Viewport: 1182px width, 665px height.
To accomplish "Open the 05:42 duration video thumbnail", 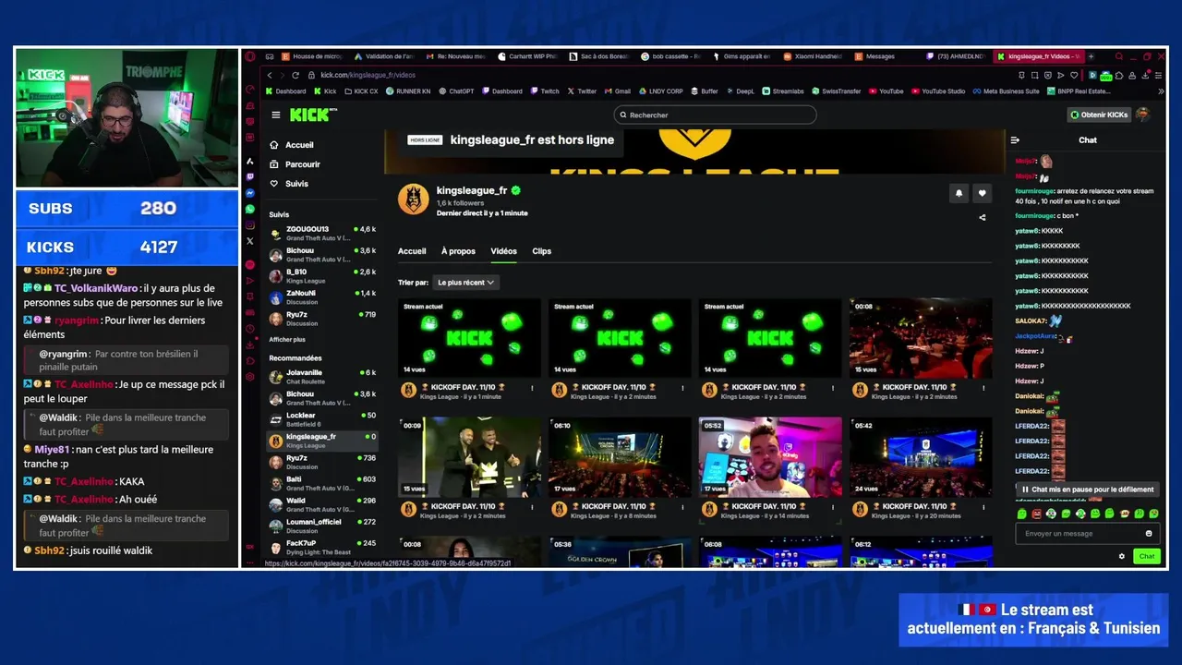I will pyautogui.click(x=921, y=457).
